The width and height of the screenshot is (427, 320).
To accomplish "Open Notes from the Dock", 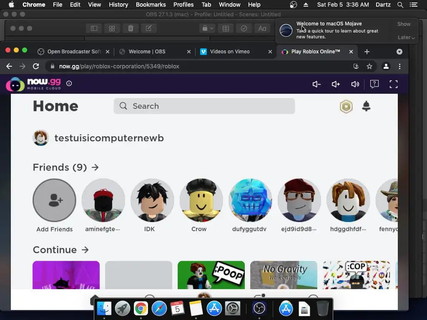I will click(x=196, y=309).
